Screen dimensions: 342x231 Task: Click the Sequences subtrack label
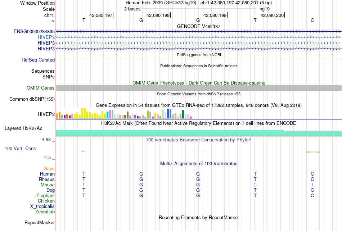43,71
